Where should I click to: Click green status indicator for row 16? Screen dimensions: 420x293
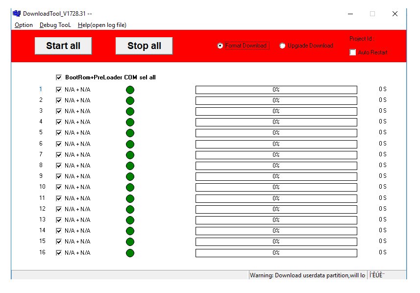pyautogui.click(x=130, y=253)
